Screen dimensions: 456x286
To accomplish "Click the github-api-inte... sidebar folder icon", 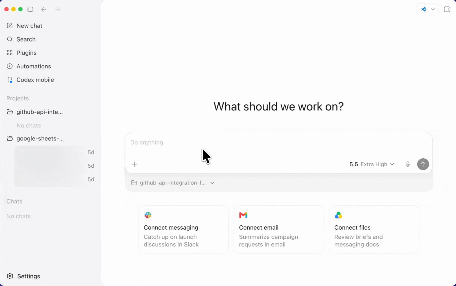I will click(x=10, y=112).
